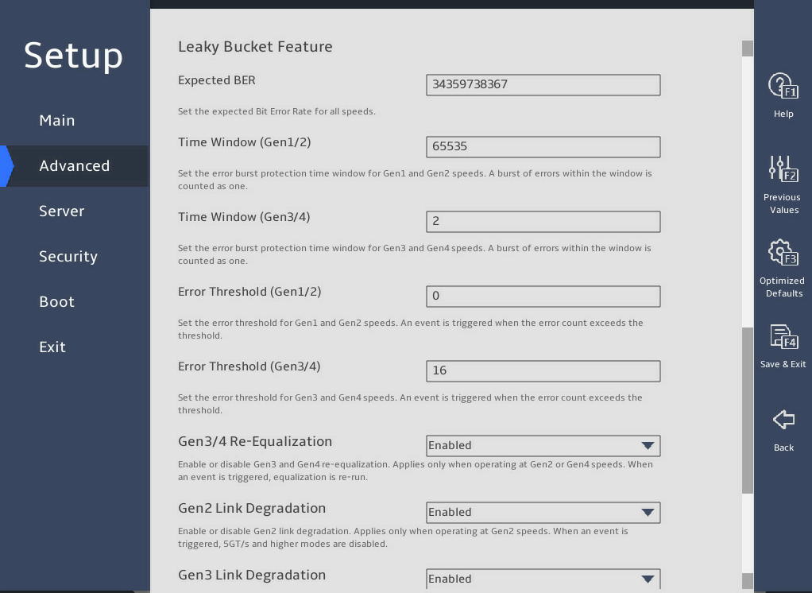Image resolution: width=812 pixels, height=593 pixels.
Task: Click the scrollbar up button
Action: tap(748, 48)
